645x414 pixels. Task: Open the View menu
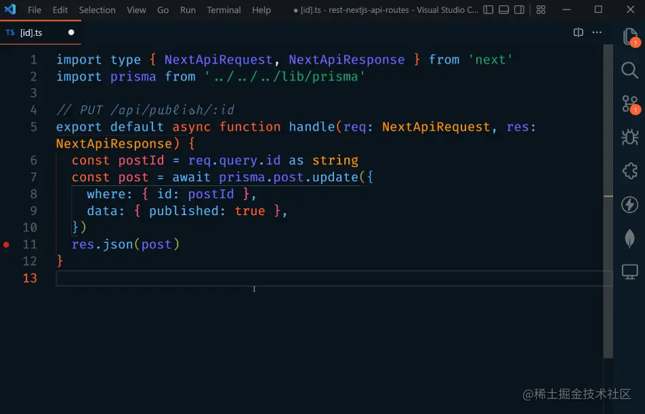click(136, 10)
